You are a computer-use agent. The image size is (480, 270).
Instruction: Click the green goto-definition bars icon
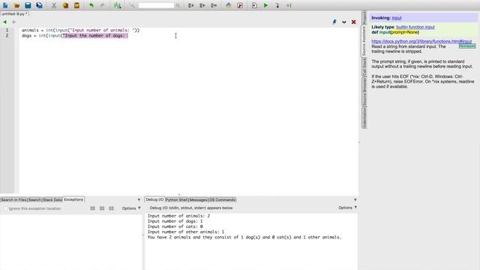118,5
